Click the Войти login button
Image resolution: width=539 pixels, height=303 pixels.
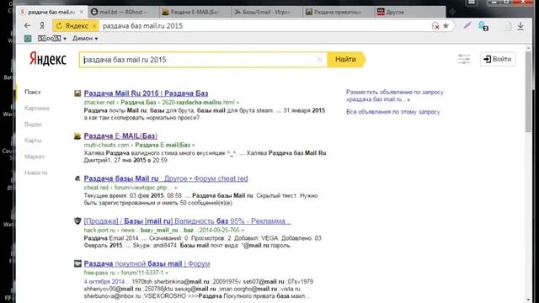click(x=498, y=59)
